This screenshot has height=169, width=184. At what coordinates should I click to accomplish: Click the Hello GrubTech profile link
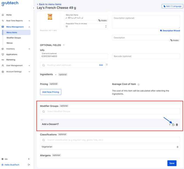12,165
